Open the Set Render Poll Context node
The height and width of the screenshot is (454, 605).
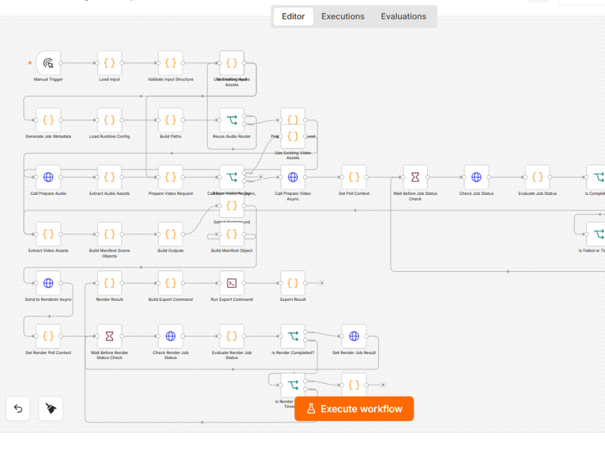tap(48, 336)
